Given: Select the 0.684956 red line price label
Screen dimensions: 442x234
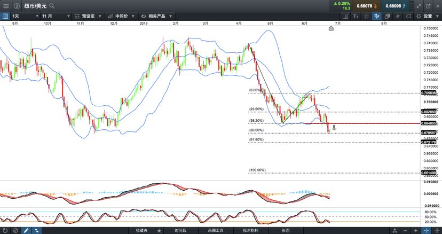Looking at the screenshot, I should [428, 123].
